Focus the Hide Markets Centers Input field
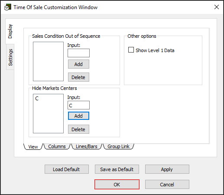The width and height of the screenshot is (224, 195). click(x=78, y=105)
